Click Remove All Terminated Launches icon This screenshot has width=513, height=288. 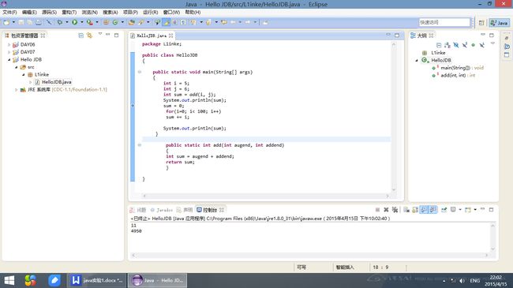(395, 210)
